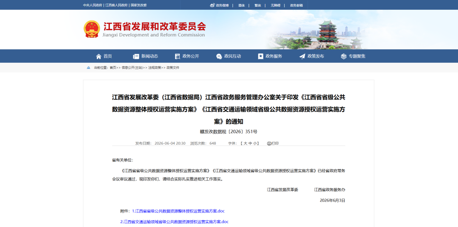Image resolution: width=458 pixels, height=227 pixels.
Task: Click the breadcrumb location icon
Action: point(89,68)
